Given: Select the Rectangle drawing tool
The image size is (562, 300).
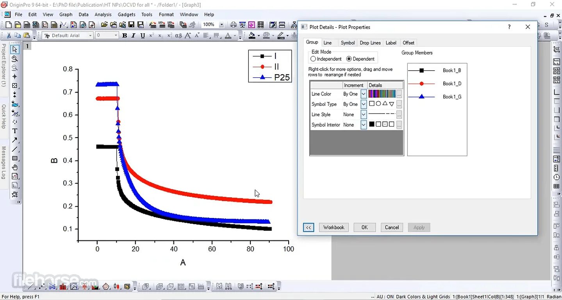Looking at the screenshot, I should tap(14, 158).
